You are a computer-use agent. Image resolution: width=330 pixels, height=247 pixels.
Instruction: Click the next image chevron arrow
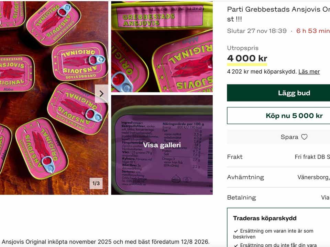pyautogui.click(x=101, y=94)
